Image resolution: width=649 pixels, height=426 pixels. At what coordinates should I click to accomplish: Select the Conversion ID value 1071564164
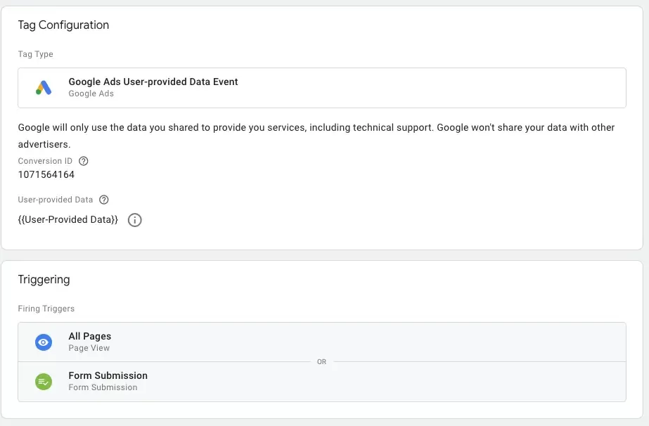point(46,175)
